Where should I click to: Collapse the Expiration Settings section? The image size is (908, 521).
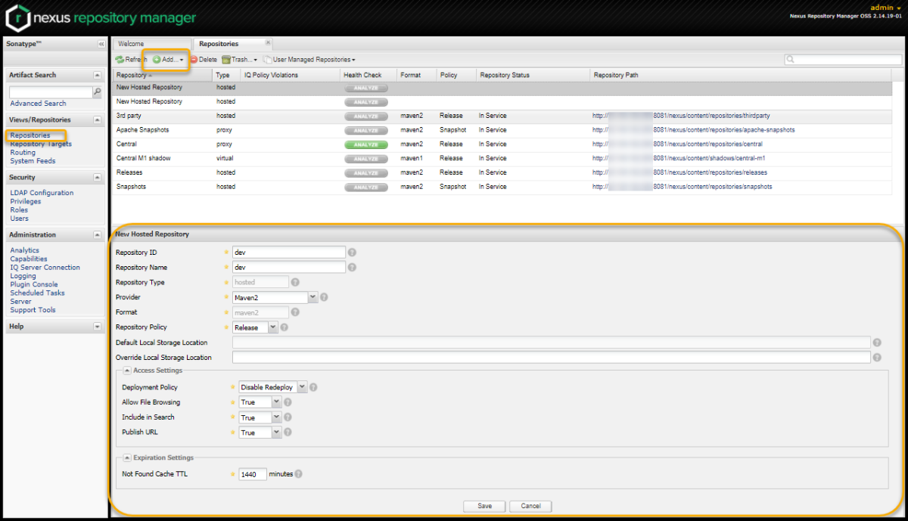(x=127, y=457)
